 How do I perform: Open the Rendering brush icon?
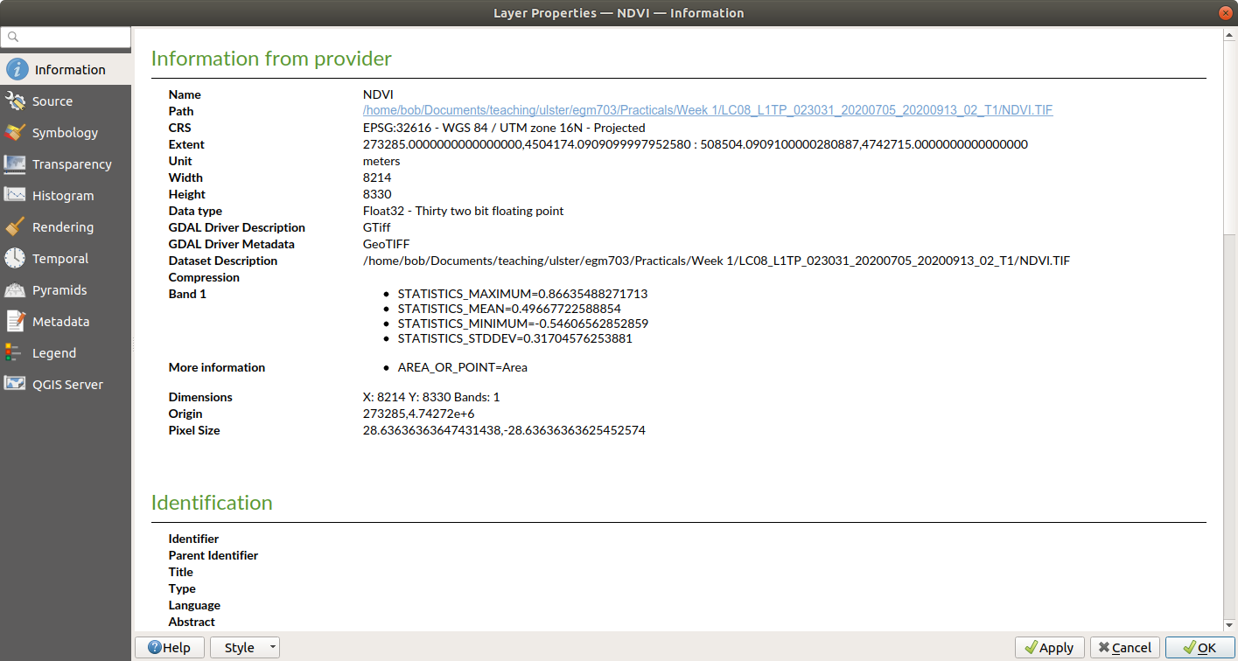pos(15,227)
